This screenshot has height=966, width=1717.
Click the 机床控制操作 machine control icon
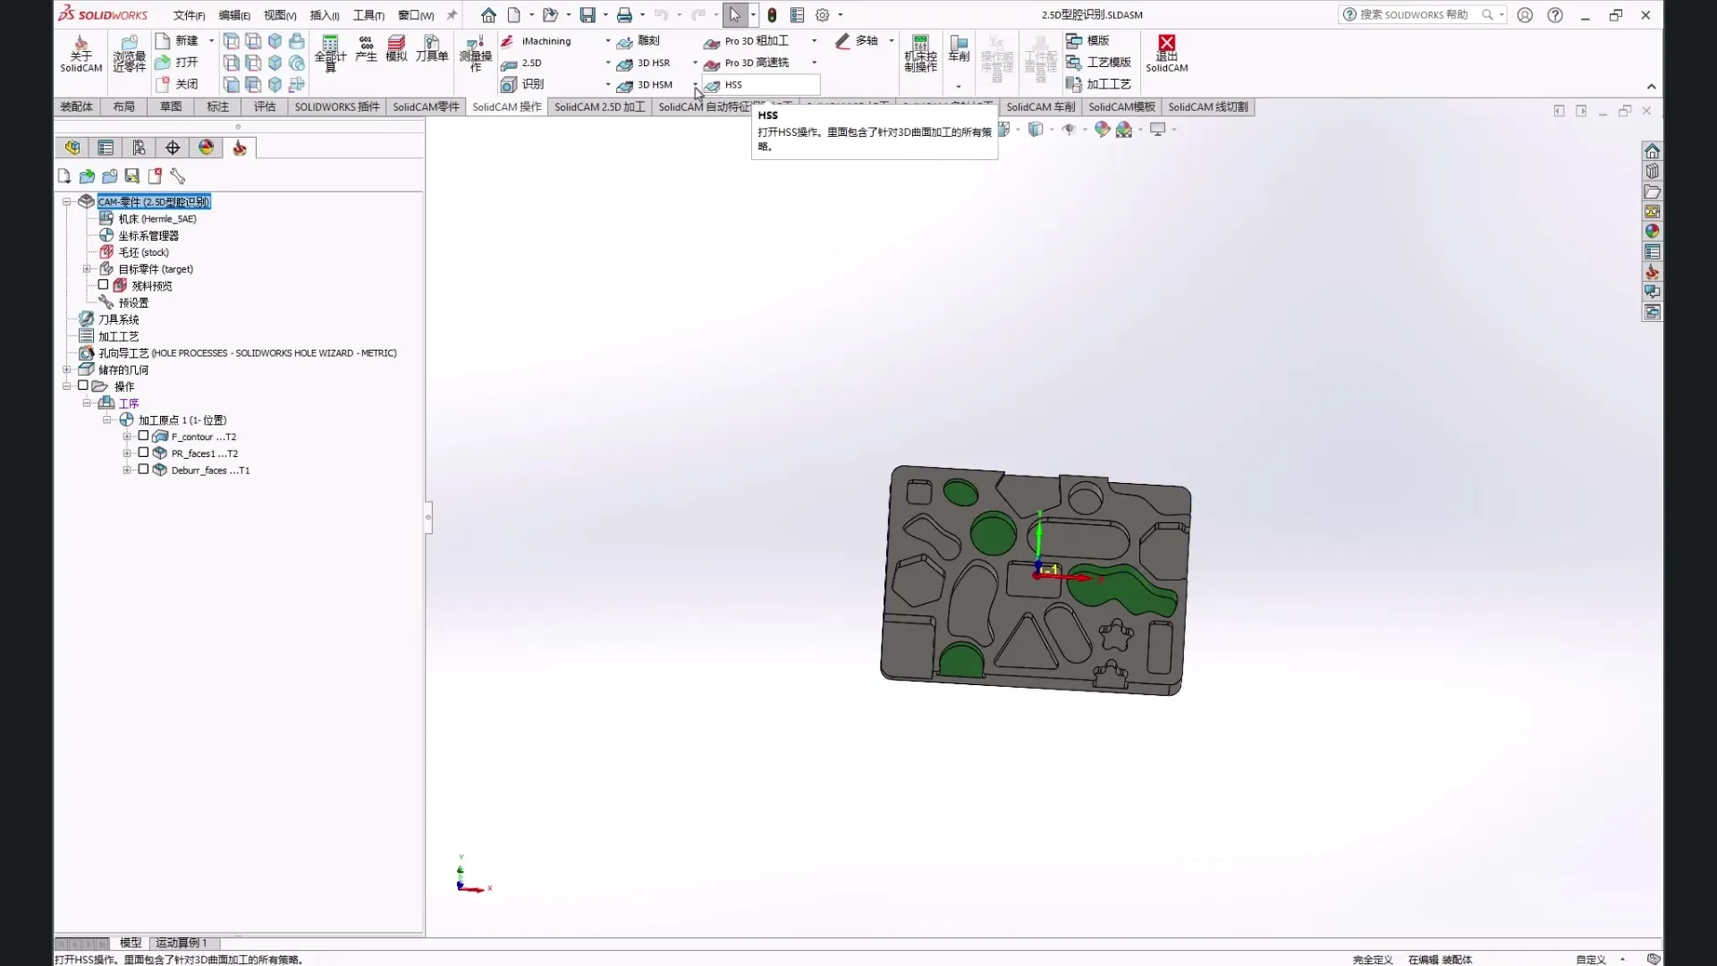click(920, 52)
